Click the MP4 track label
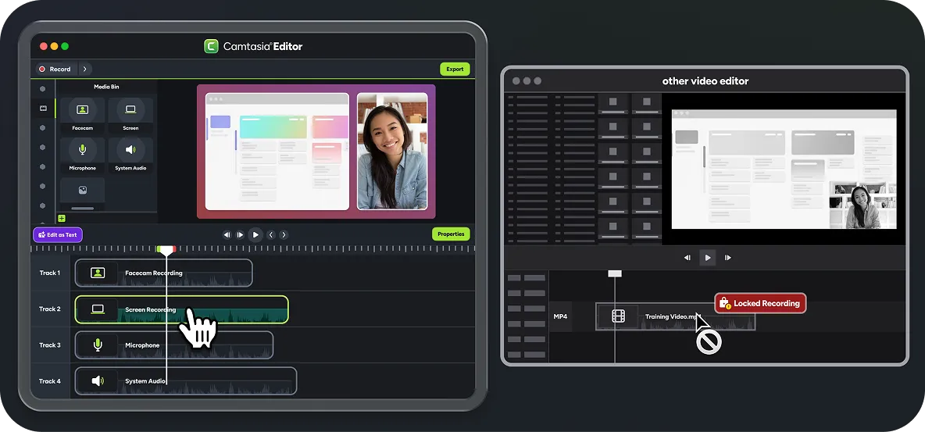 tap(560, 316)
